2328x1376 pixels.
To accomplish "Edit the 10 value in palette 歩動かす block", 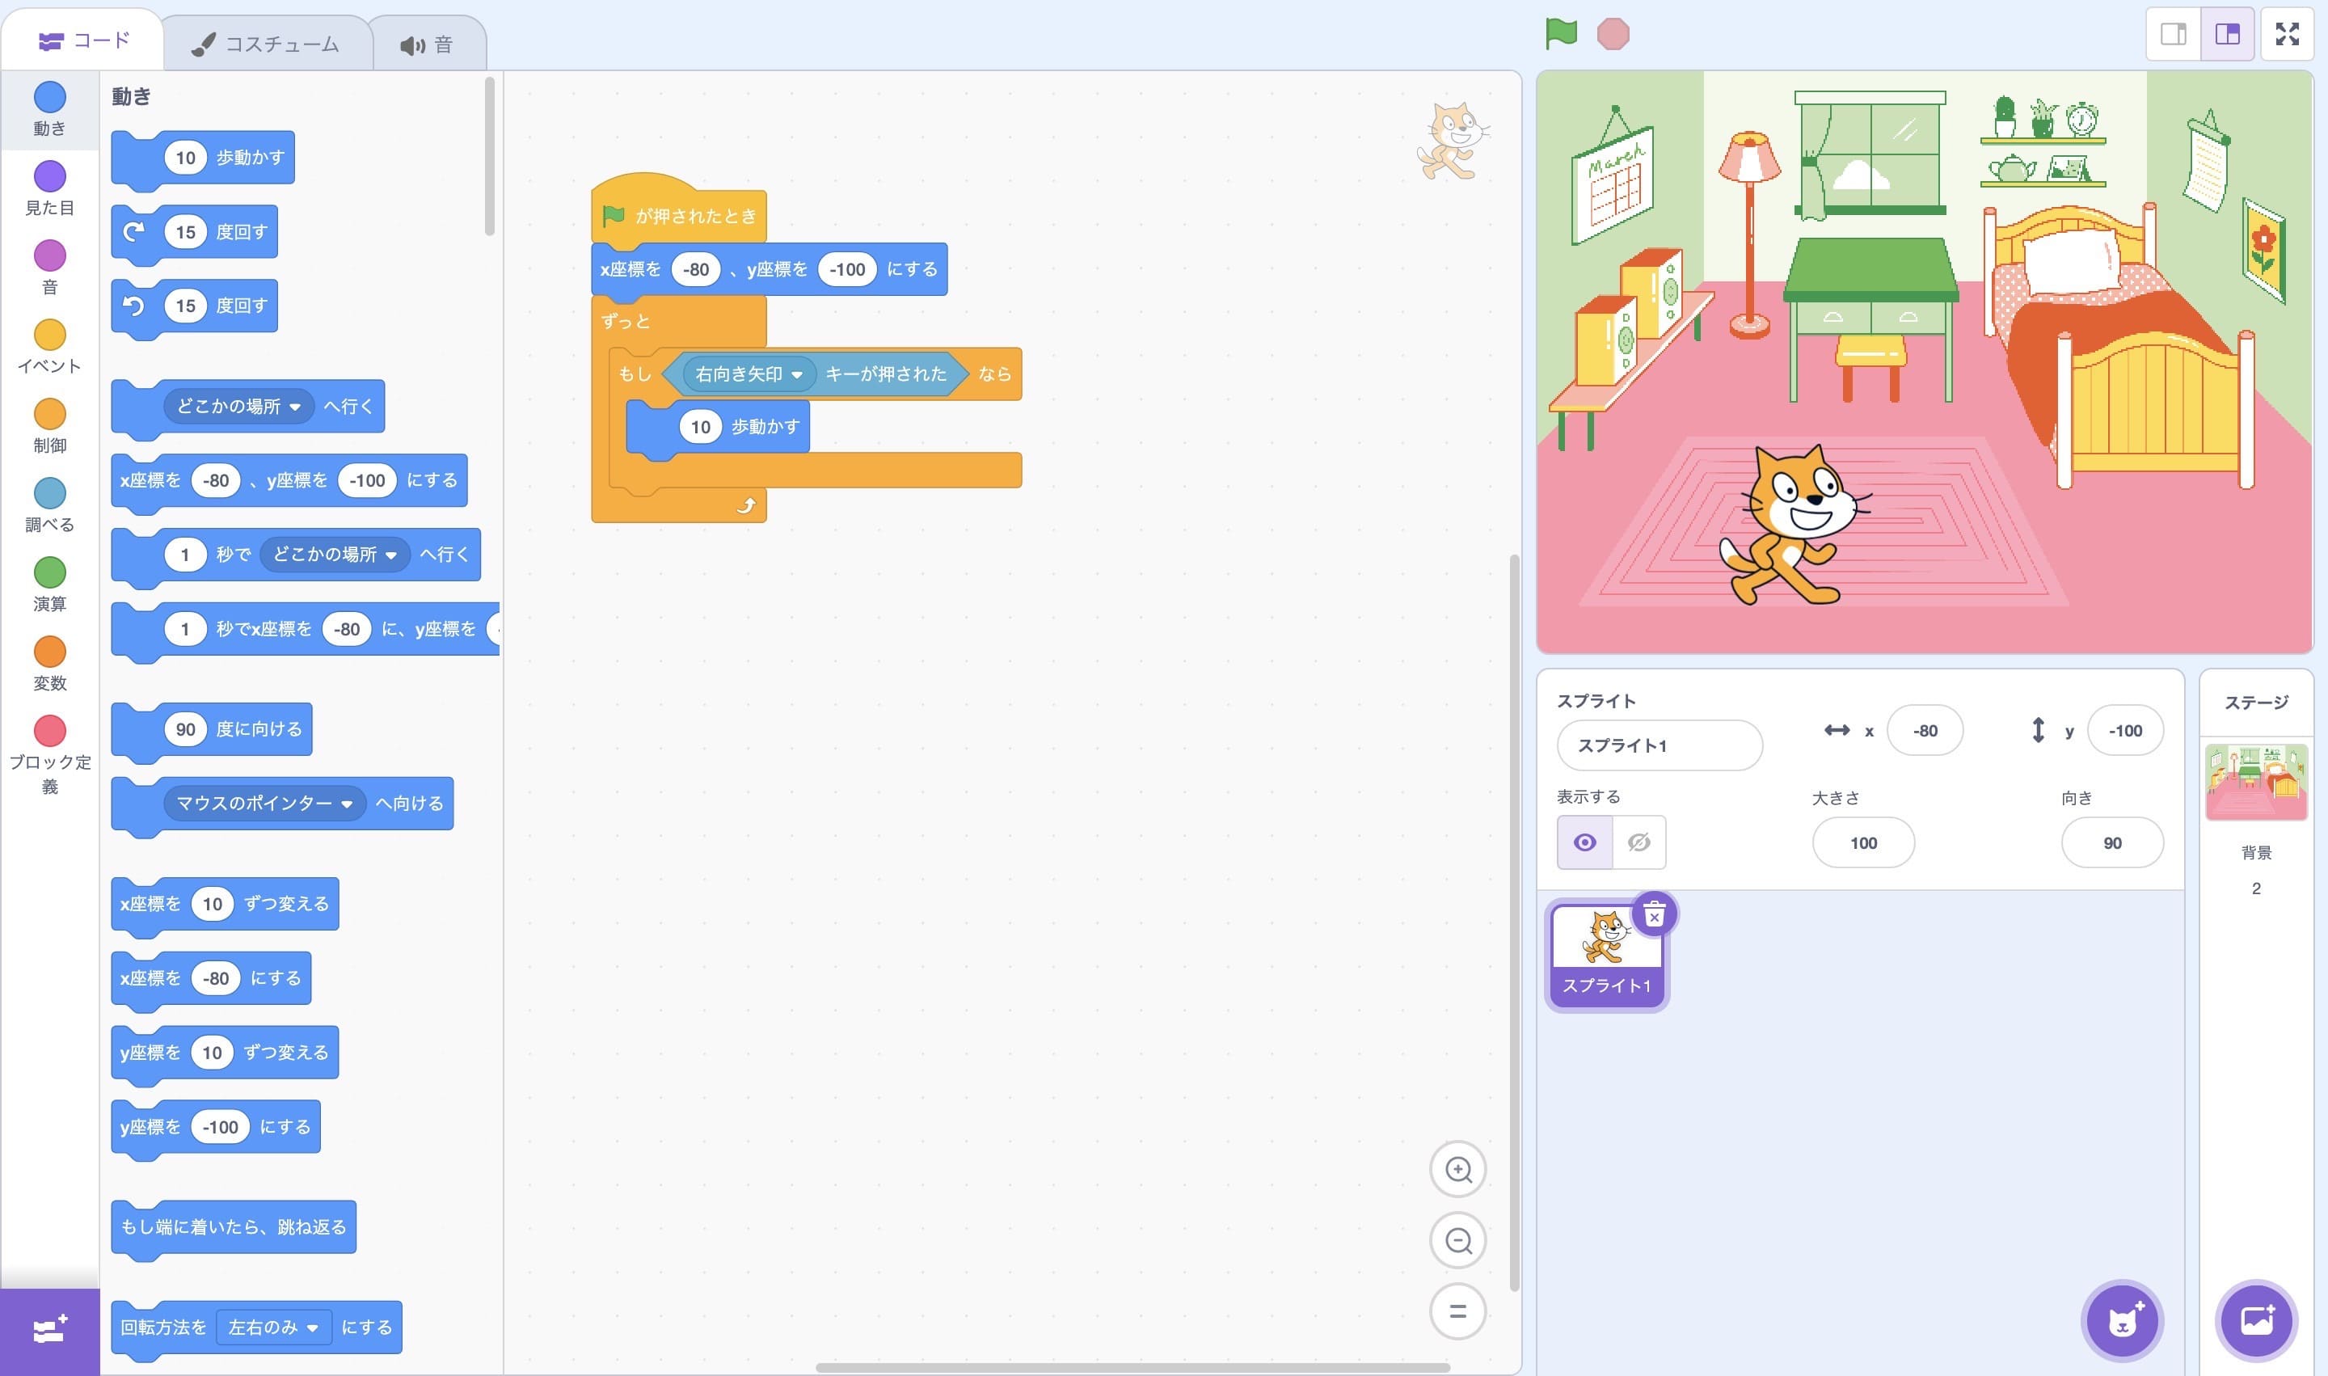I will coord(185,158).
